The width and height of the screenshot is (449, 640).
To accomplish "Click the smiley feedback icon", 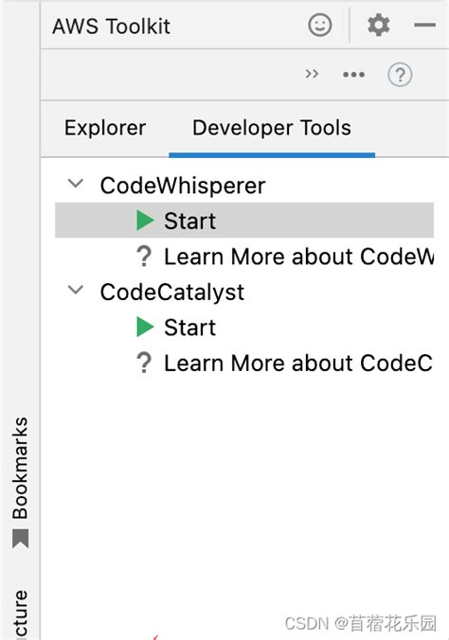I will pyautogui.click(x=320, y=25).
